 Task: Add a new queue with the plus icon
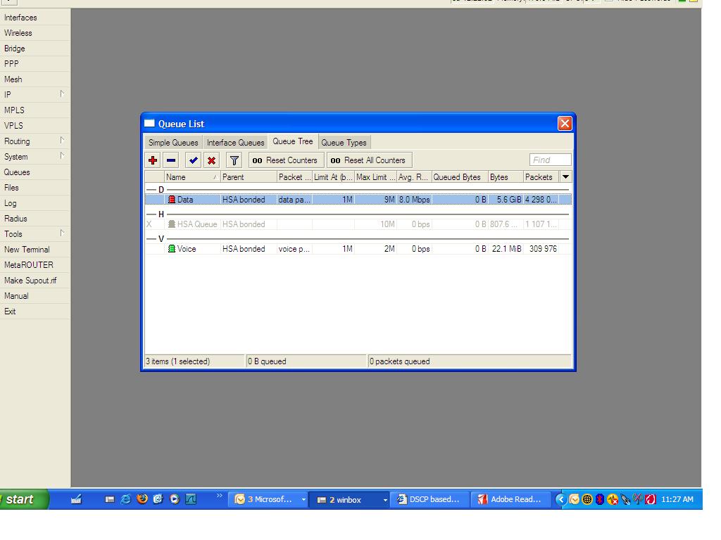[153, 160]
